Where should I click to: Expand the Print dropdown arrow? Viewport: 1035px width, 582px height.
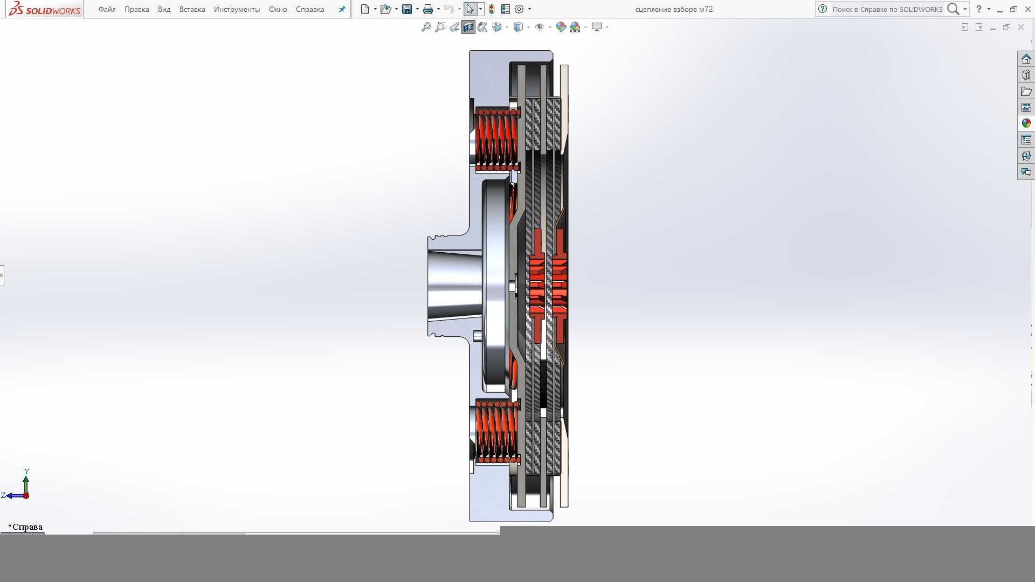click(438, 9)
